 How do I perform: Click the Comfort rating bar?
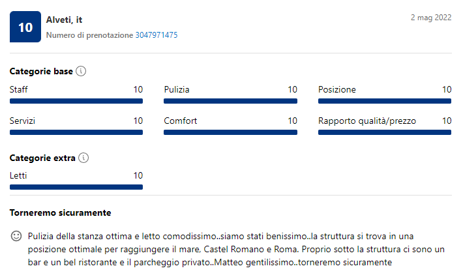click(x=230, y=132)
